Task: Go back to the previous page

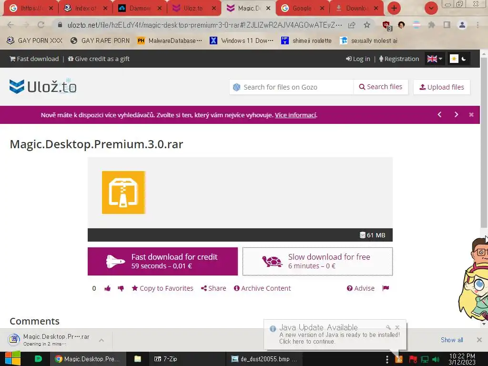Action: pyautogui.click(x=10, y=25)
